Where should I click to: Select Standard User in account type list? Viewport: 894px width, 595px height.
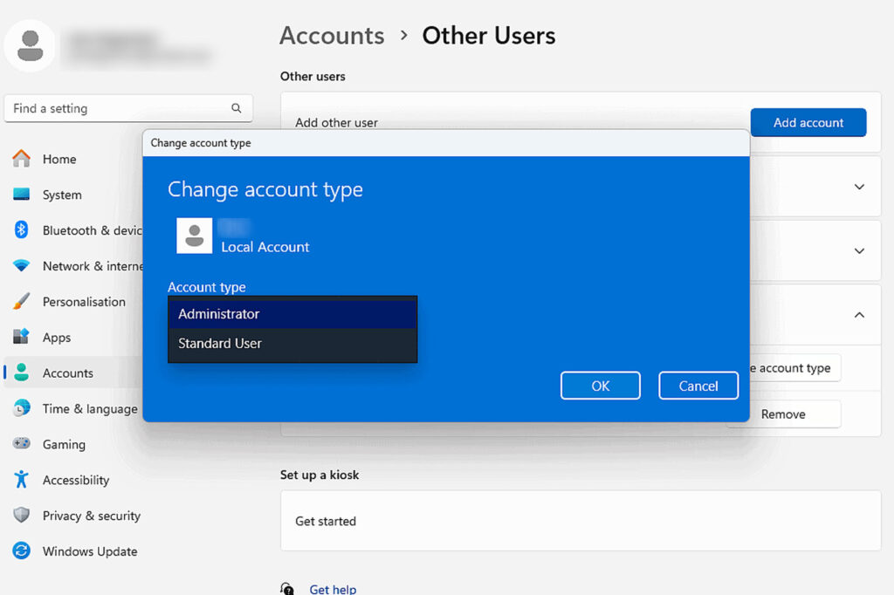[x=292, y=344]
